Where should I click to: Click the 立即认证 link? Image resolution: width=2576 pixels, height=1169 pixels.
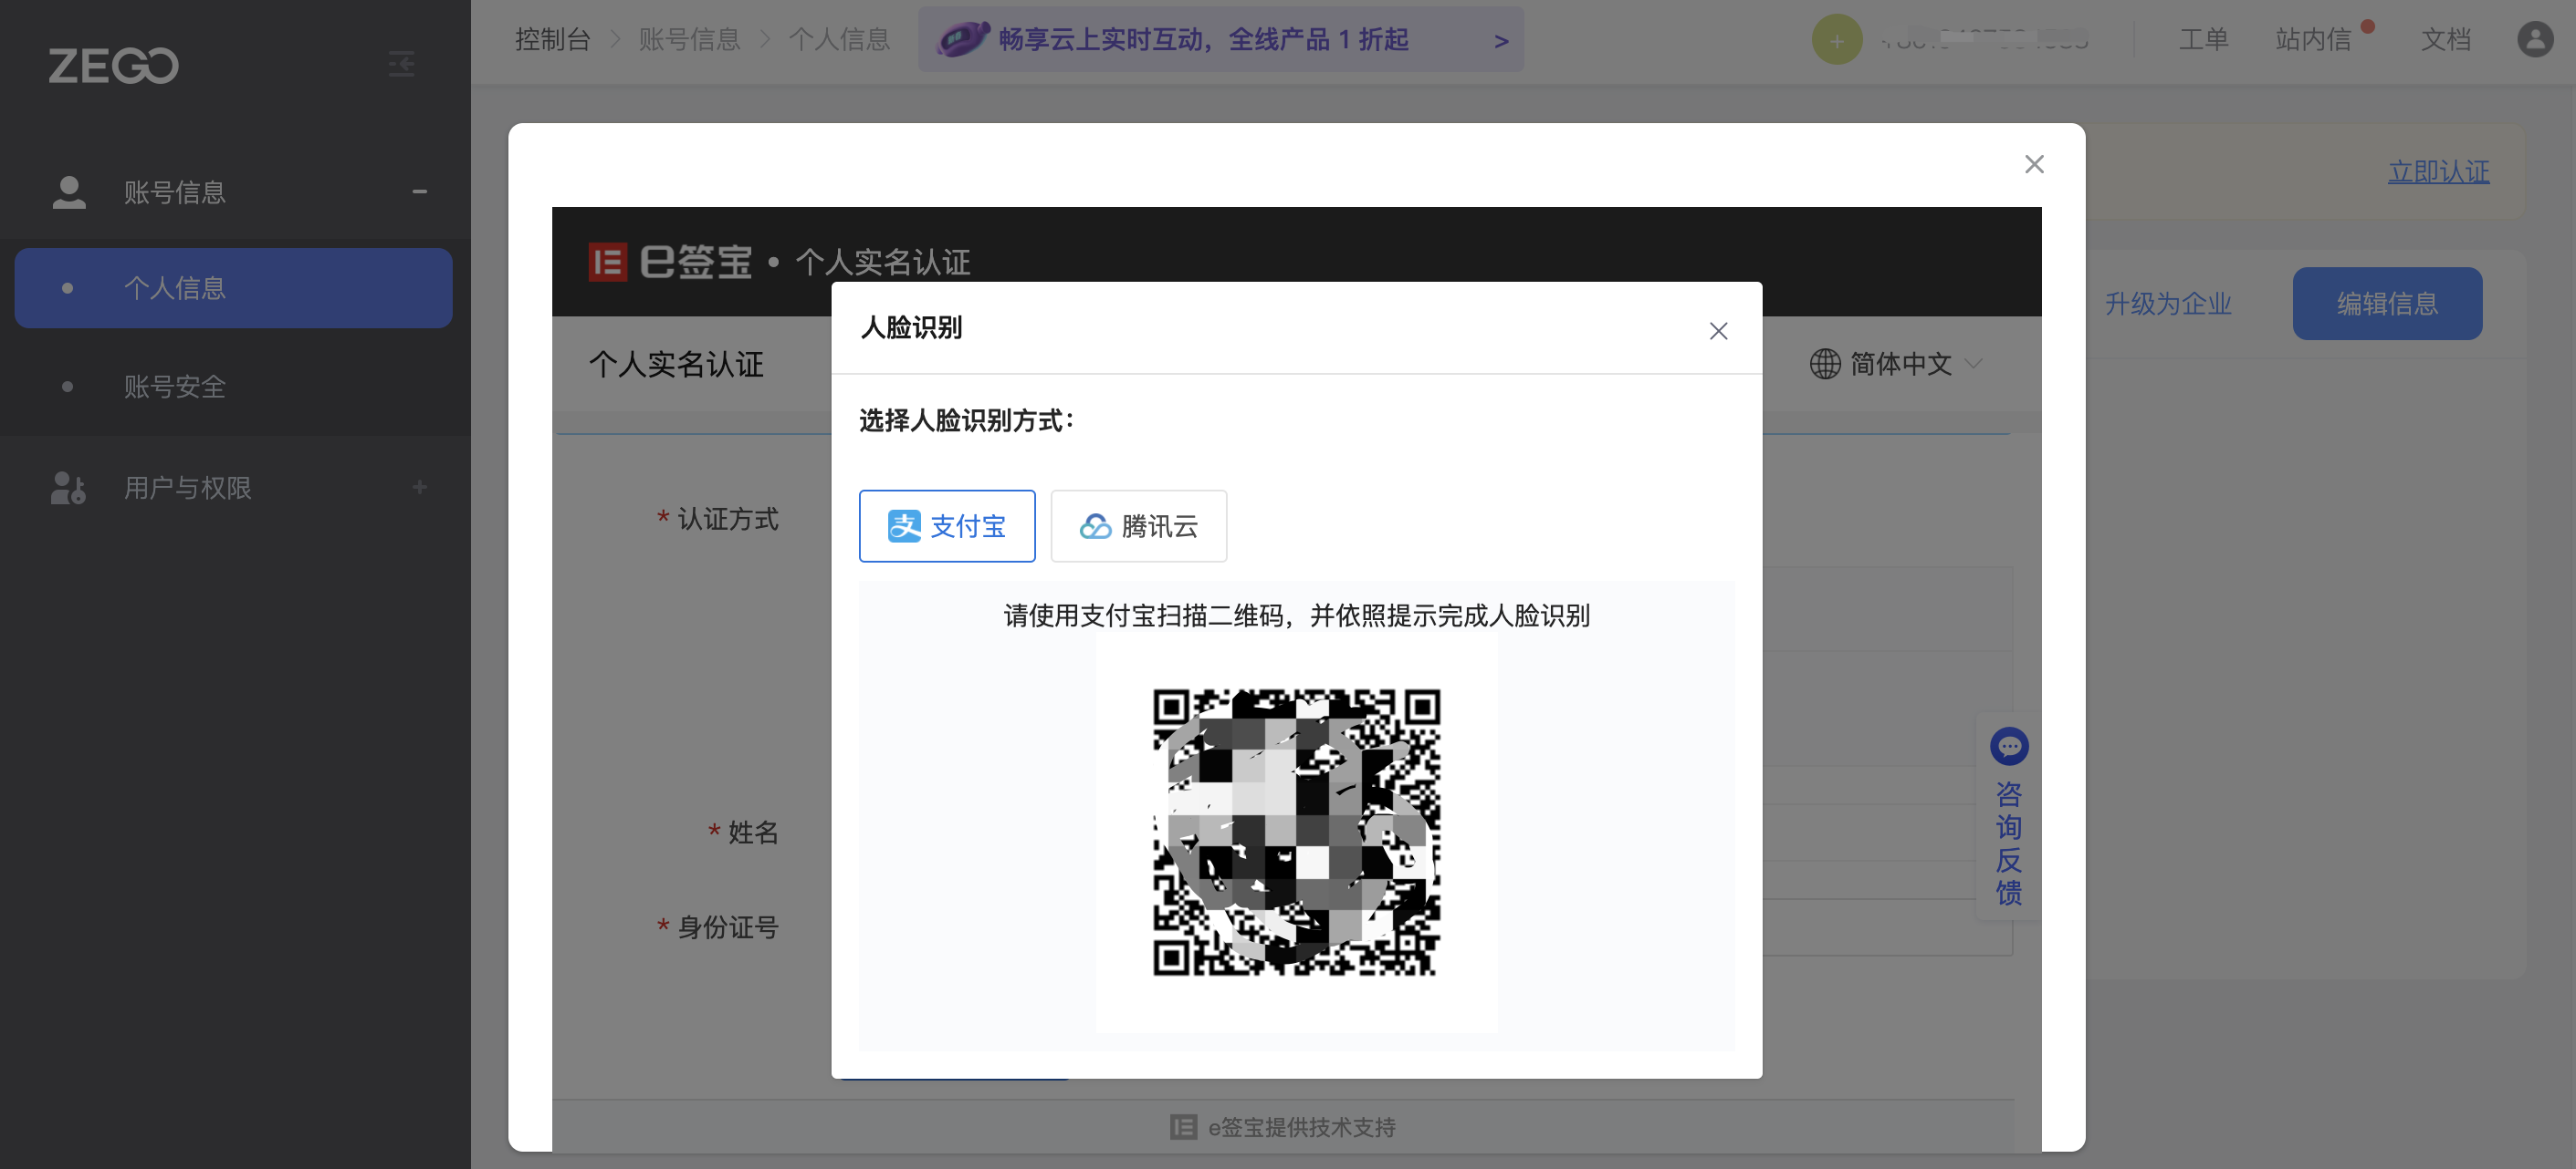point(2438,171)
